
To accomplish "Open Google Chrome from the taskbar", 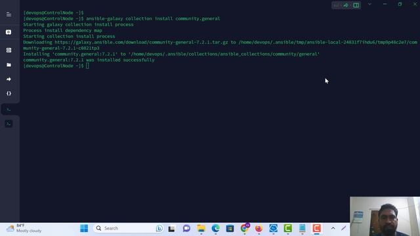I will tap(244, 228).
